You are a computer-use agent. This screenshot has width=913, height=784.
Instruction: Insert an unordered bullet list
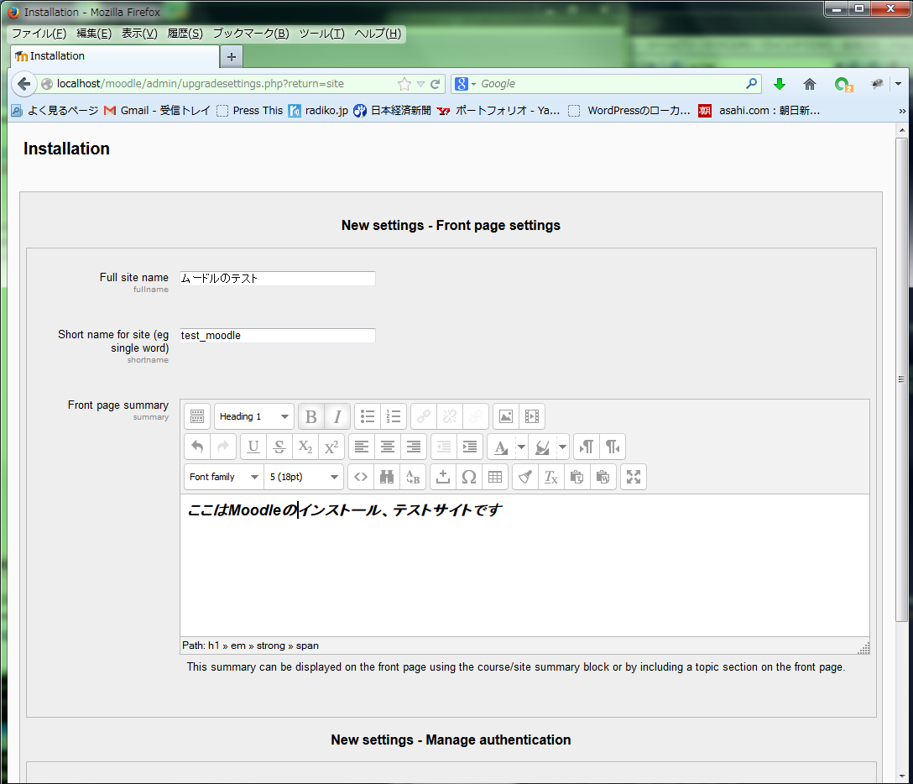pyautogui.click(x=368, y=416)
